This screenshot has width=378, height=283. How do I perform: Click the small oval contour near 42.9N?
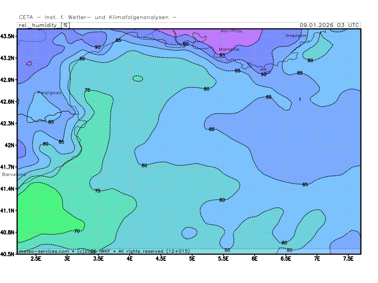click(137, 78)
